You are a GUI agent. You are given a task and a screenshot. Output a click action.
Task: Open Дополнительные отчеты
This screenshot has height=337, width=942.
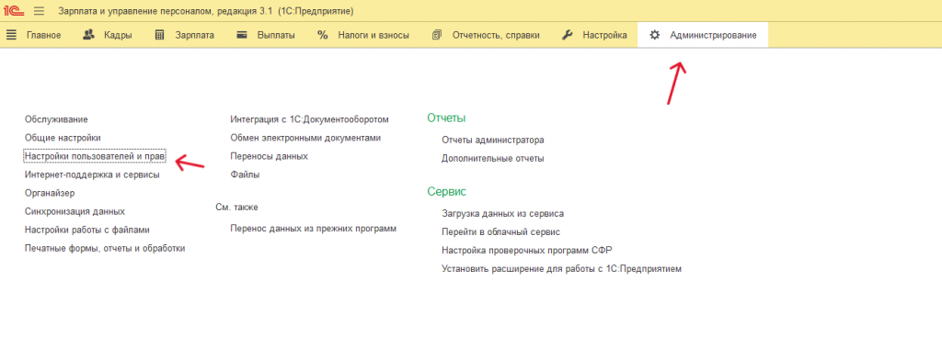(493, 159)
